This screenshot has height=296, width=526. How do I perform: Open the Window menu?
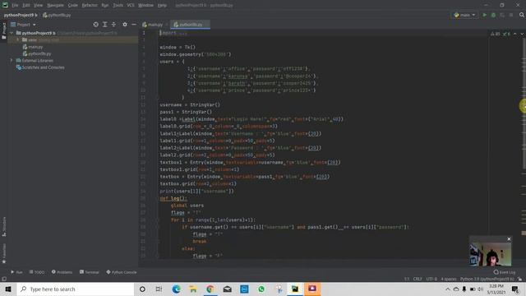pos(146,6)
